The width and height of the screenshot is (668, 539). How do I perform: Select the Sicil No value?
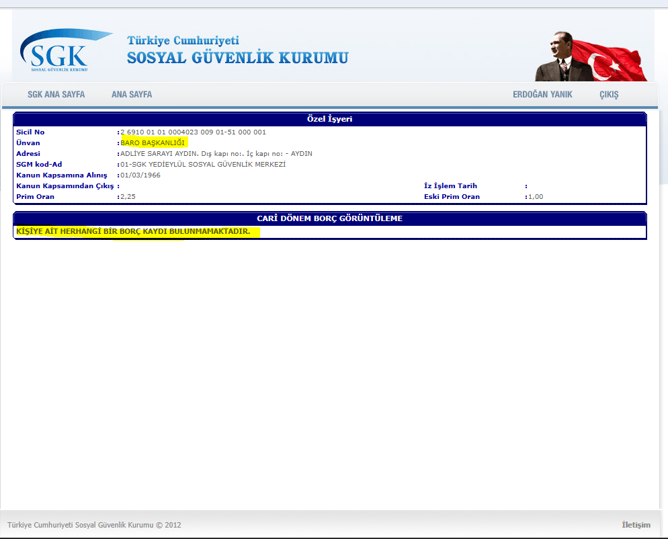coord(193,132)
